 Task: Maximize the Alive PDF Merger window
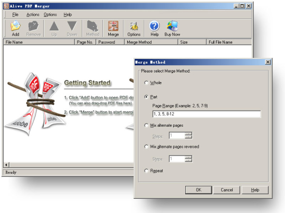click(x=242, y=6)
